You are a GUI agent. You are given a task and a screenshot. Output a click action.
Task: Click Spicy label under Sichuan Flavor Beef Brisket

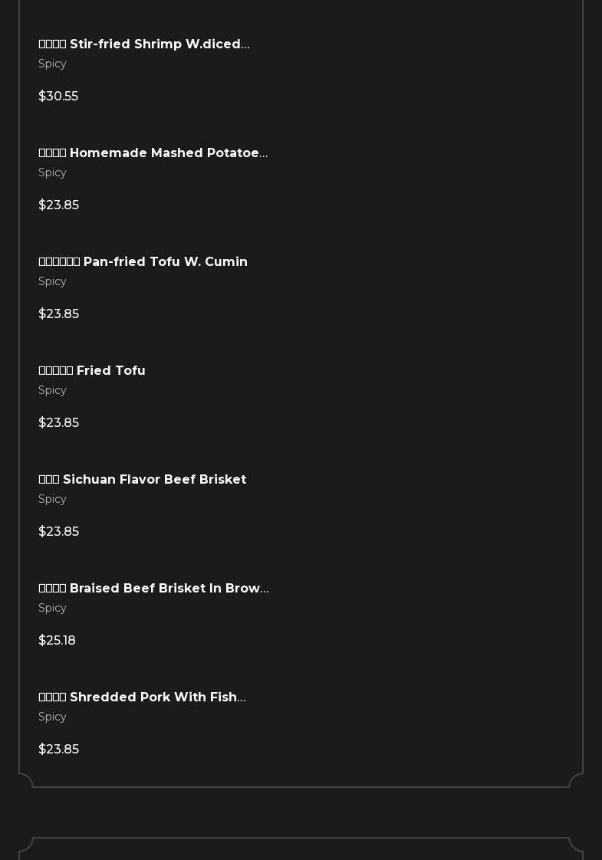(53, 500)
